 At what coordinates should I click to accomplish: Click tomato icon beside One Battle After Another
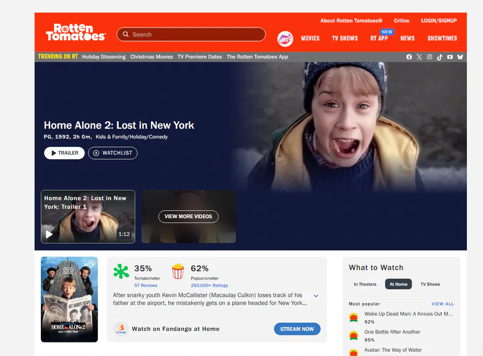[x=354, y=336]
